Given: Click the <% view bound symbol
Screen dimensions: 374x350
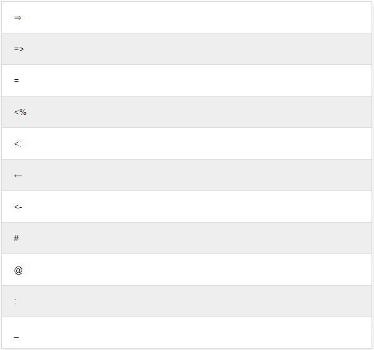Looking at the screenshot, I should (20, 112).
